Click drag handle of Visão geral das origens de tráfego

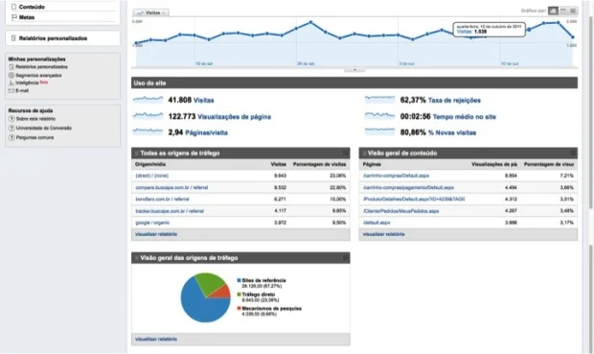[x=136, y=258]
